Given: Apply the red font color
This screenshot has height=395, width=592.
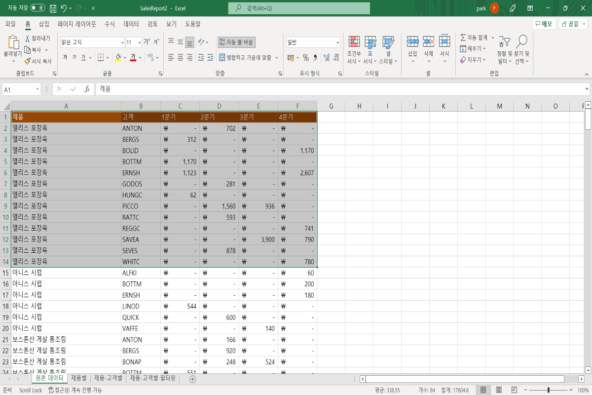Looking at the screenshot, I should 133,58.
